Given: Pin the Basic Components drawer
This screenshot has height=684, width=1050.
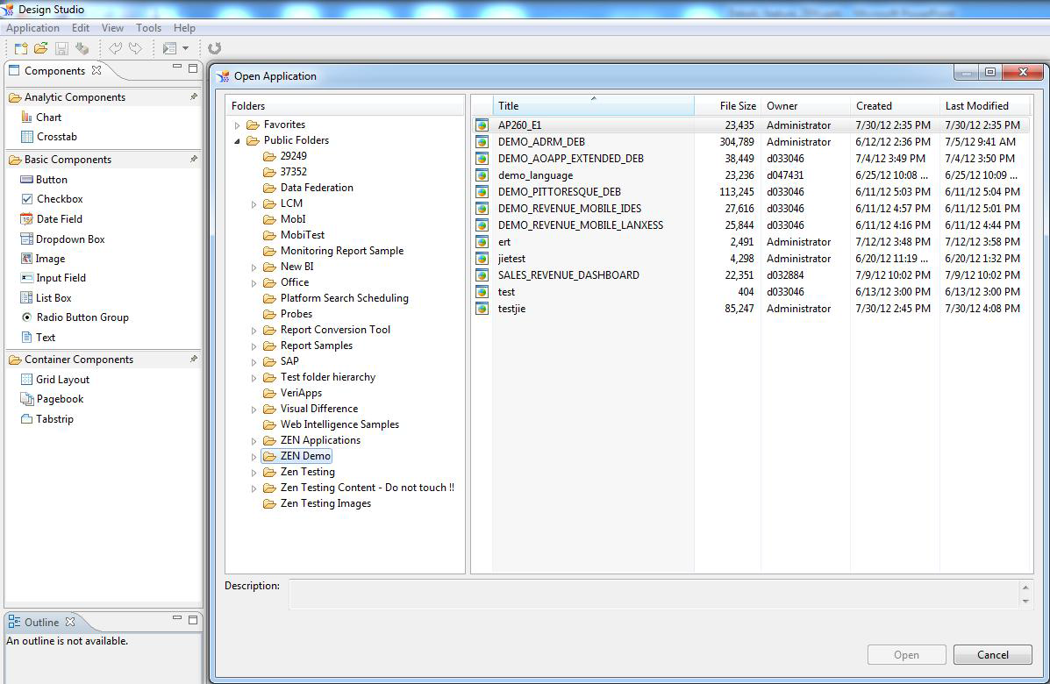Looking at the screenshot, I should tap(194, 160).
